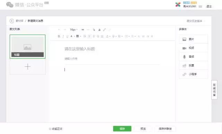Open the 秀米XIUMI account name
The height and width of the screenshot is (134, 222).
190,6
